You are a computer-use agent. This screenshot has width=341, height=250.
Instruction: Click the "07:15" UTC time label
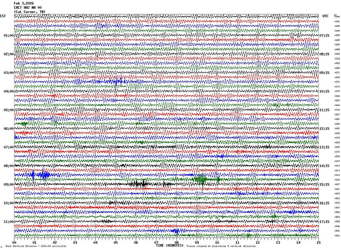pos(324,36)
